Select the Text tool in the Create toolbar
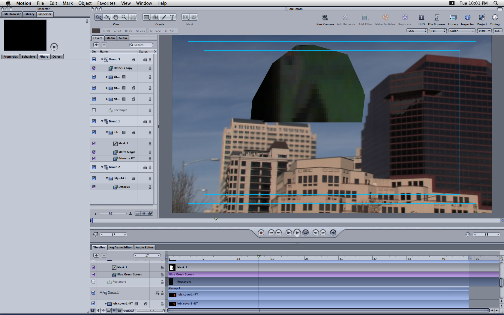 pos(172,17)
